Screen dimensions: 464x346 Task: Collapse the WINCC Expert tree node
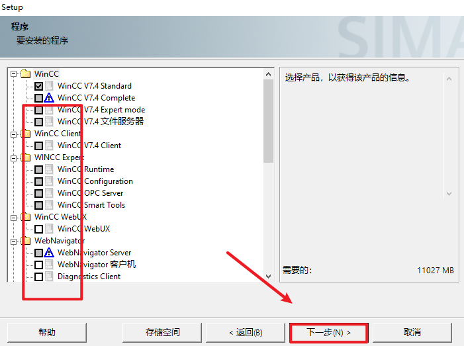(x=14, y=157)
